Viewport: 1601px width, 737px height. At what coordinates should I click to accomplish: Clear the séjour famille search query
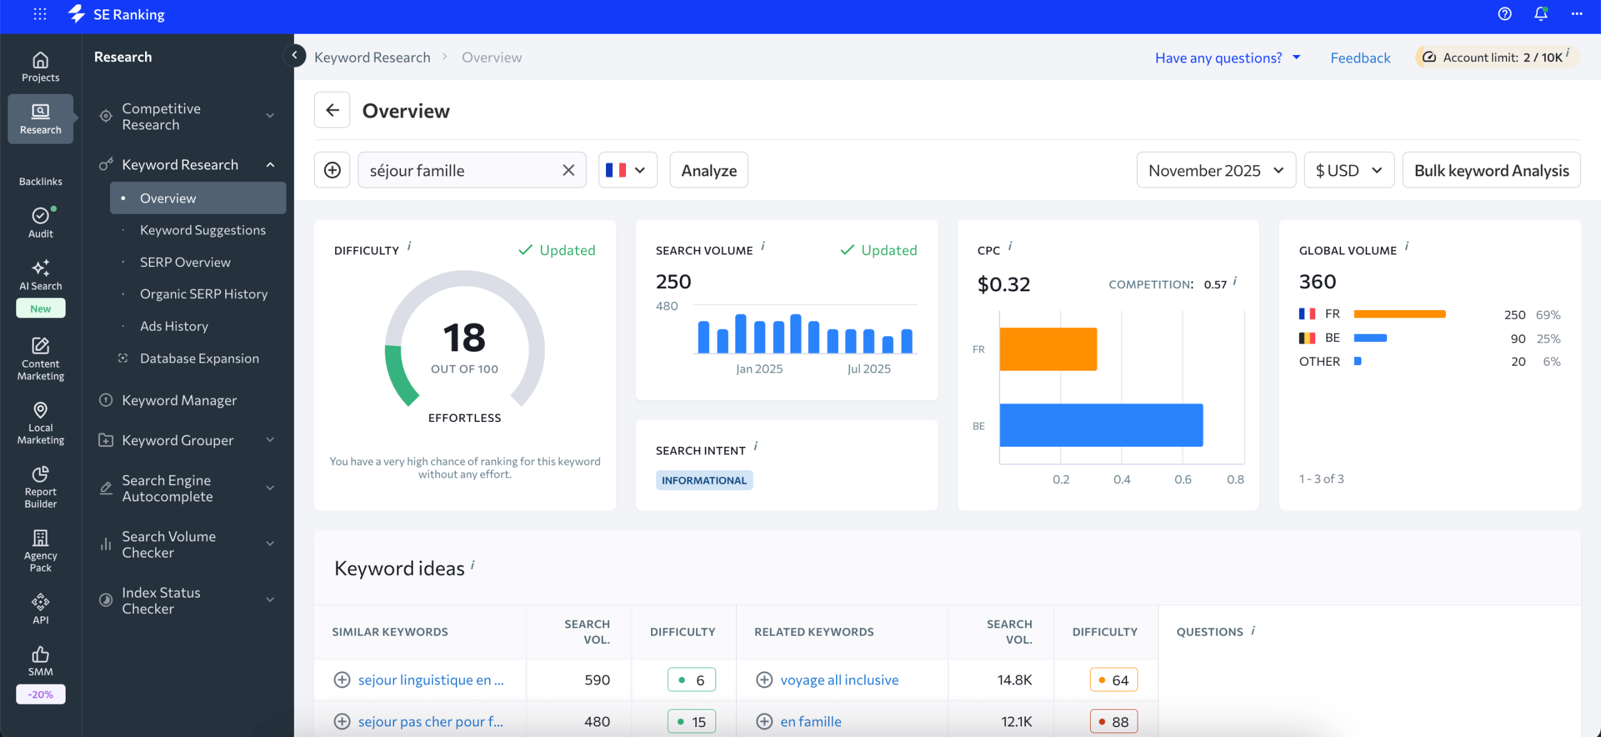tap(568, 169)
